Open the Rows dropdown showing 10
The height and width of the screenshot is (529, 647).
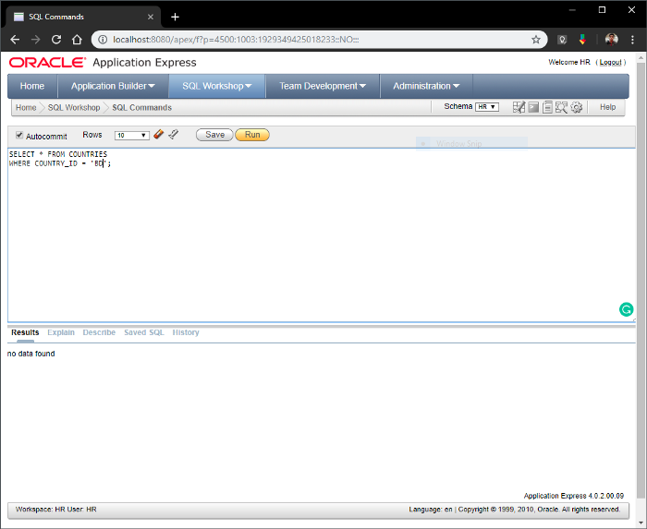pyautogui.click(x=131, y=135)
